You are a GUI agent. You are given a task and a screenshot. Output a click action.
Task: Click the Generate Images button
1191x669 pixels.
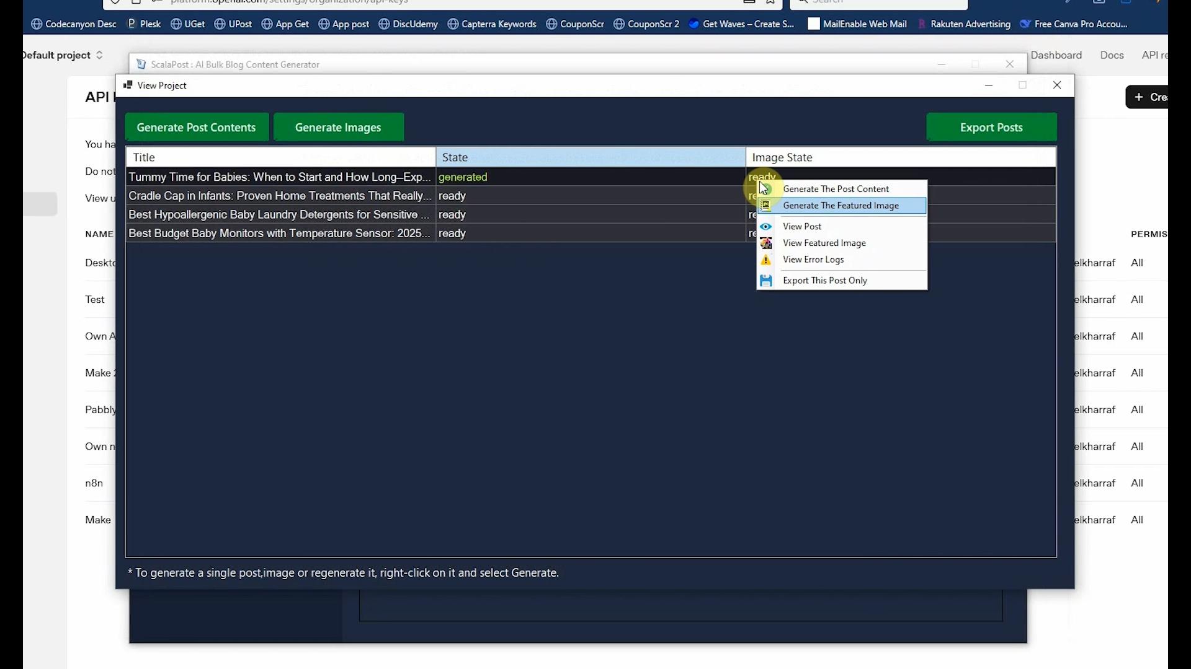[338, 127]
